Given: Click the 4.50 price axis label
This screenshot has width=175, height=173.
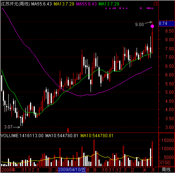Looking at the screenshot, I should tap(170, 101).
